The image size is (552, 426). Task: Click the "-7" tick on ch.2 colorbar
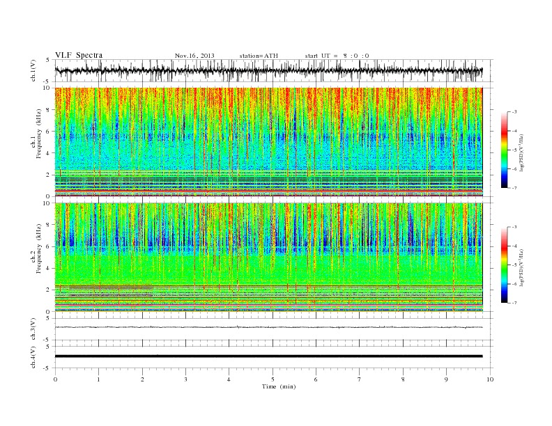tap(514, 303)
